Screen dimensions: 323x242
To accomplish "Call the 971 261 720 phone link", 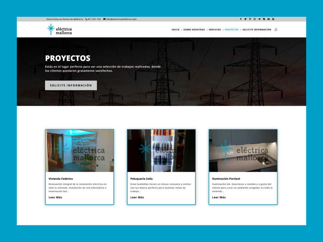I will click(x=94, y=19).
